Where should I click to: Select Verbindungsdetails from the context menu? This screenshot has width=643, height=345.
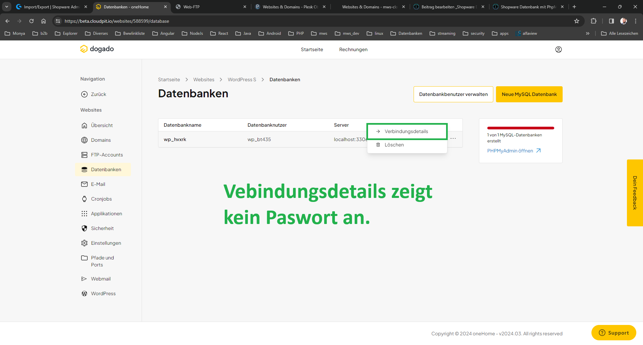[406, 131]
